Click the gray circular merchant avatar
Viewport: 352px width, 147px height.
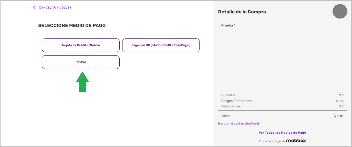[340, 12]
